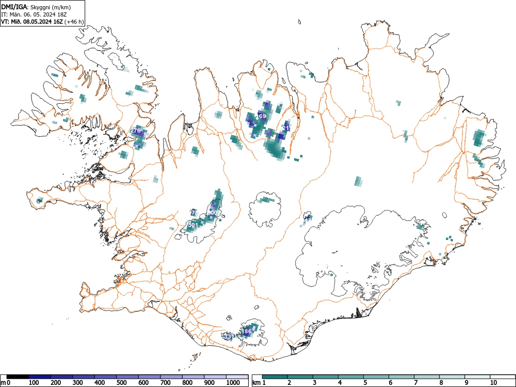Click the '276' visibility value on the map
Image resolution: width=516 pixels, height=387 pixels.
pos(136,131)
